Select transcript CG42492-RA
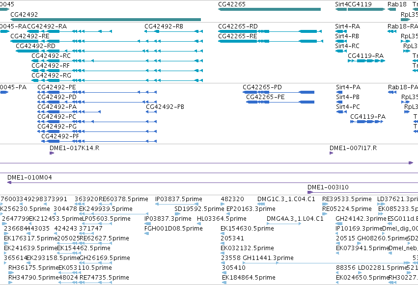The width and height of the screenshot is (418, 285). [x=70, y=31]
